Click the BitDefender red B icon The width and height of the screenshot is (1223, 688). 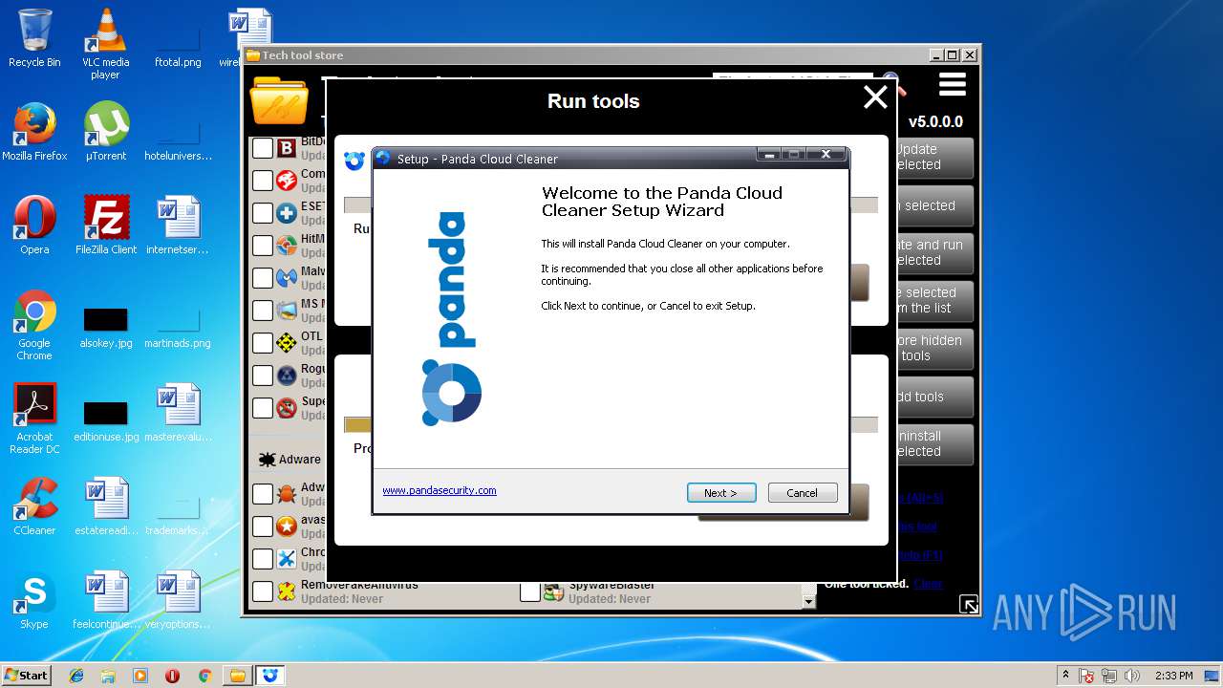point(287,148)
